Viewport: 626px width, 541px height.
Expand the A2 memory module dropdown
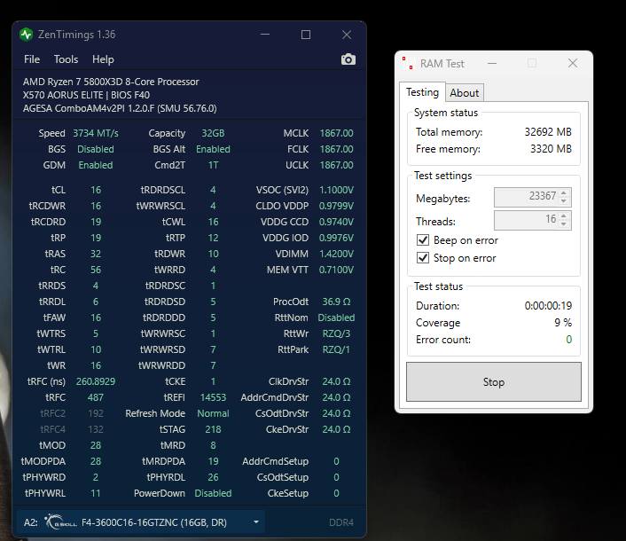256,521
